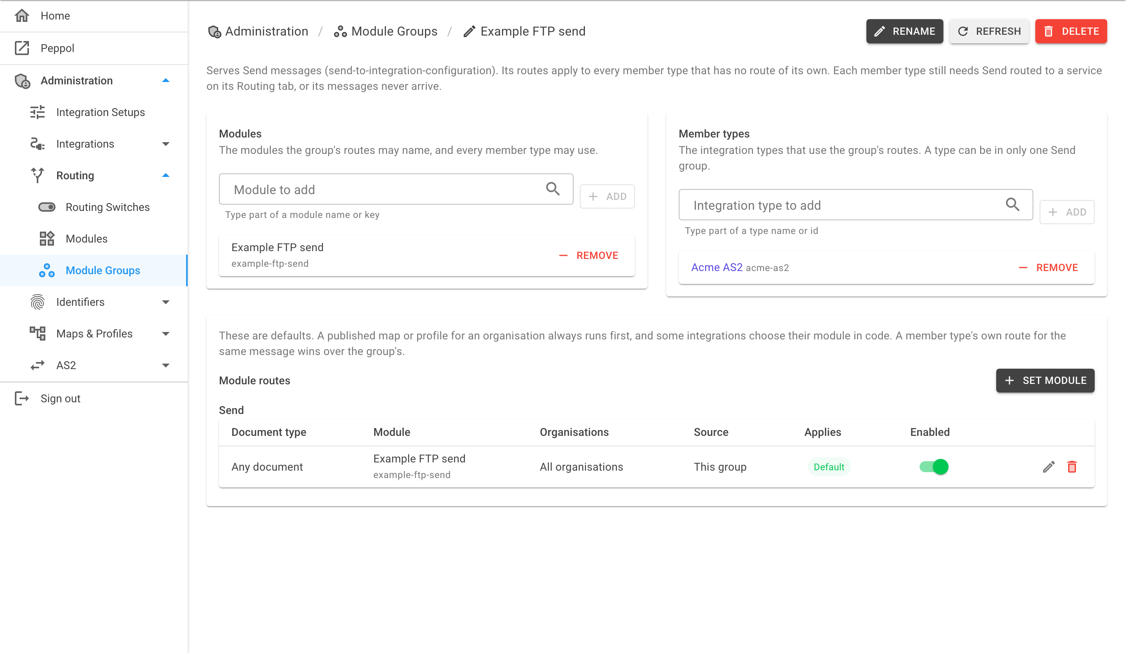
Task: Expand the Maps & Profiles submenu arrow
Action: [x=165, y=334]
